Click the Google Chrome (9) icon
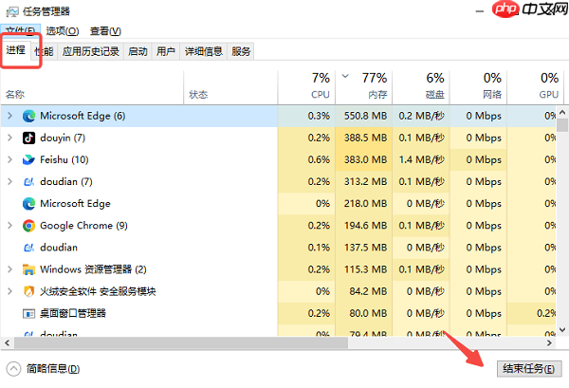The width and height of the screenshot is (569, 388). (x=28, y=226)
